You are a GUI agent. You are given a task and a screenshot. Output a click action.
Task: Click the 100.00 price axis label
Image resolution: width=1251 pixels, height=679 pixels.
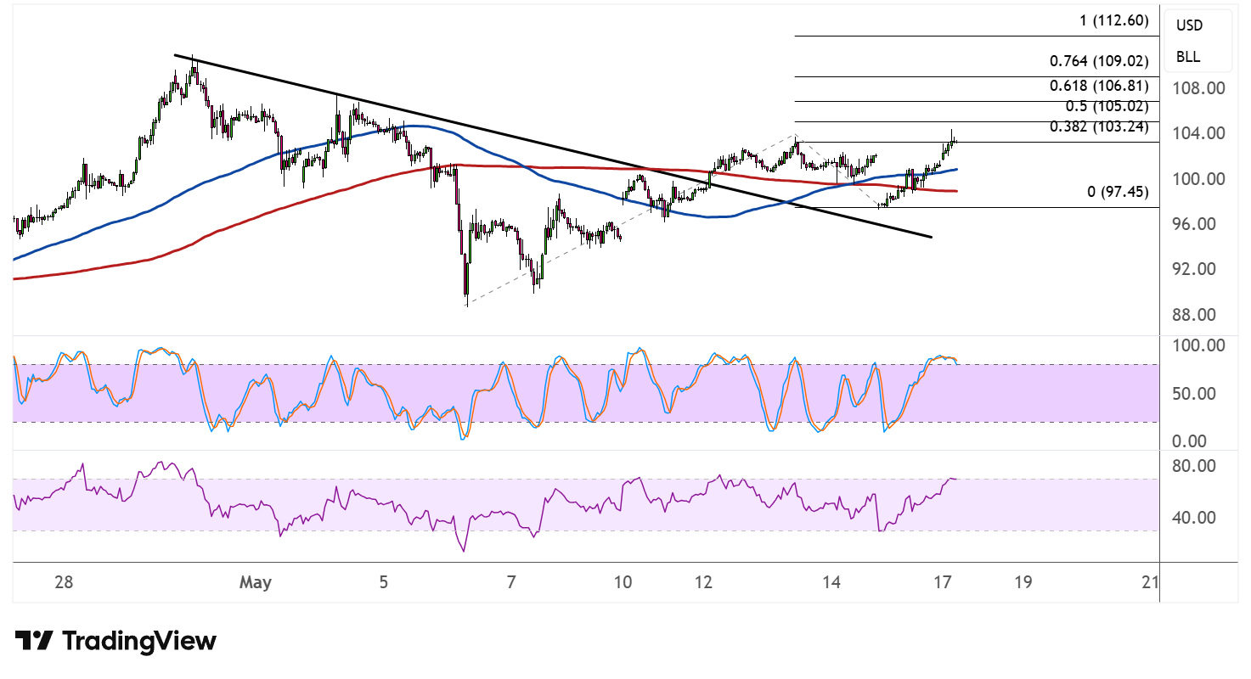1200,179
